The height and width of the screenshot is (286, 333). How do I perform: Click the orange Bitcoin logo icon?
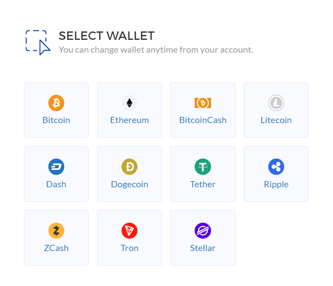click(56, 103)
